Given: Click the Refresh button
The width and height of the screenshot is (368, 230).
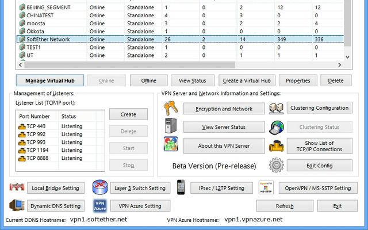Looking at the screenshot, I should [x=285, y=206].
